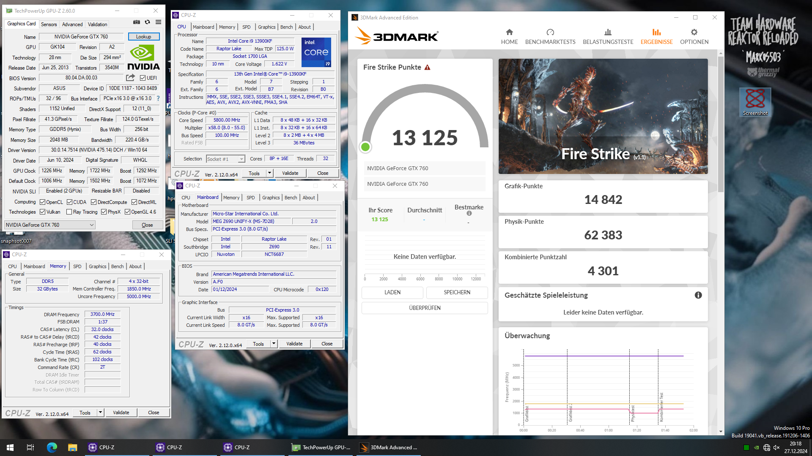Open the Tools dropdown arrow in CPU-Z CPU window
Viewport: 812px width, 456px height.
269,173
